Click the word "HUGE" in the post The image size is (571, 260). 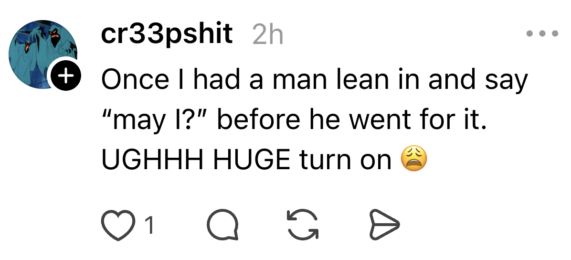pyautogui.click(x=252, y=159)
